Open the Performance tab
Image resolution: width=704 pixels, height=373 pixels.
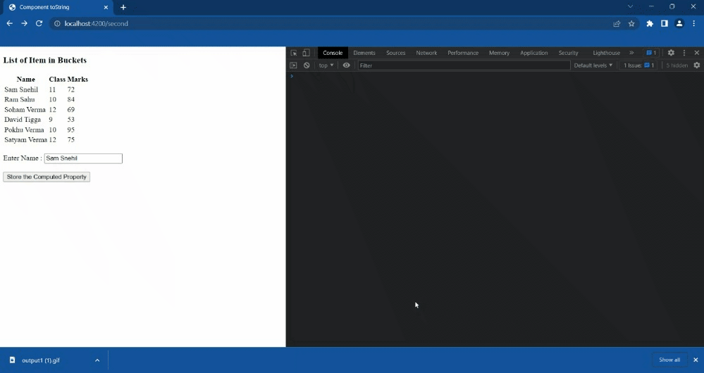coord(463,53)
